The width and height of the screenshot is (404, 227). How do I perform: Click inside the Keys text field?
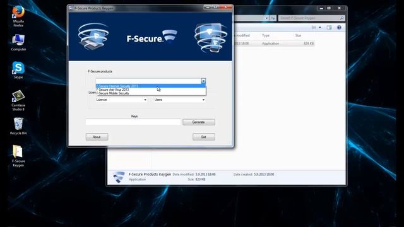[x=133, y=122]
